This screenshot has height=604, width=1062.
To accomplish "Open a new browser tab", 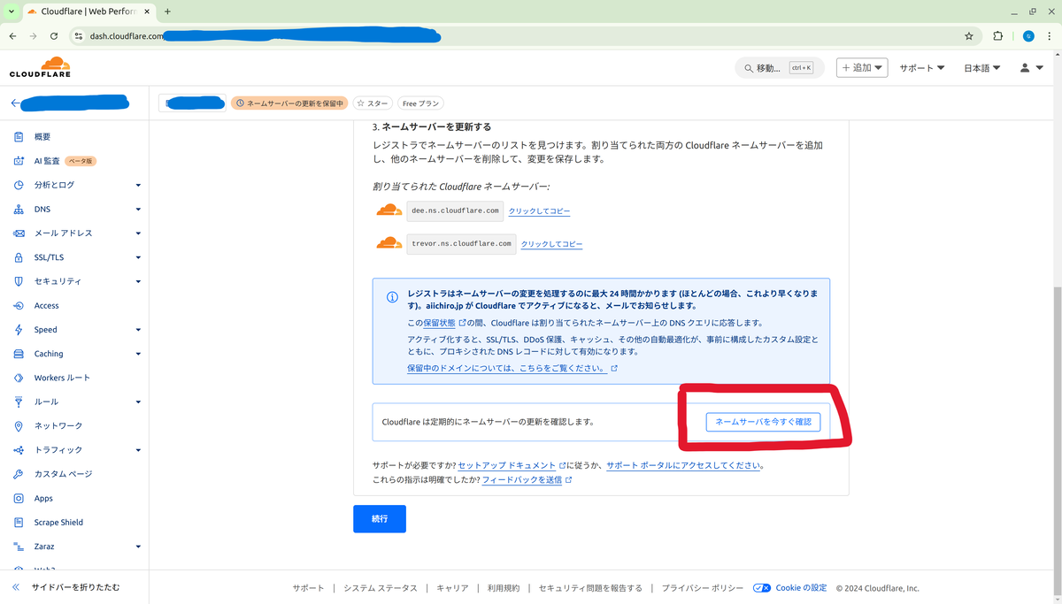I will pos(167,11).
